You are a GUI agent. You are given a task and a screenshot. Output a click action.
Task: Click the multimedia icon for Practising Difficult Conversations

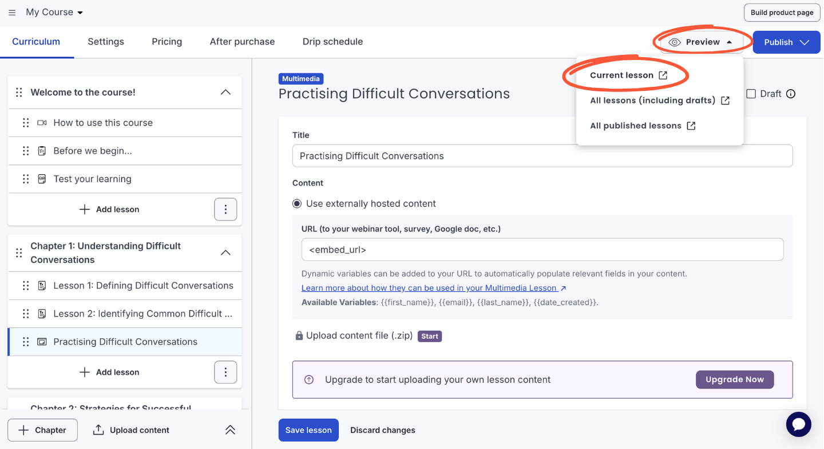(x=42, y=342)
